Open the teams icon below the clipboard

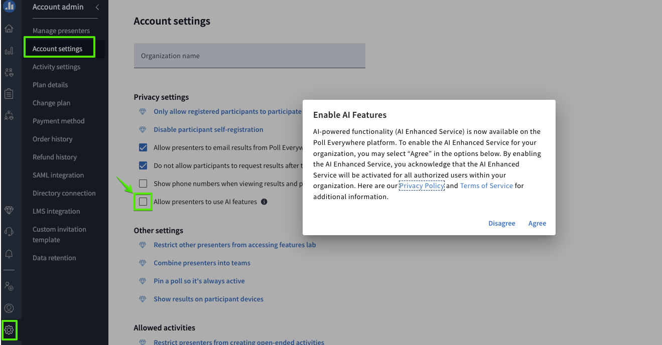point(9,116)
